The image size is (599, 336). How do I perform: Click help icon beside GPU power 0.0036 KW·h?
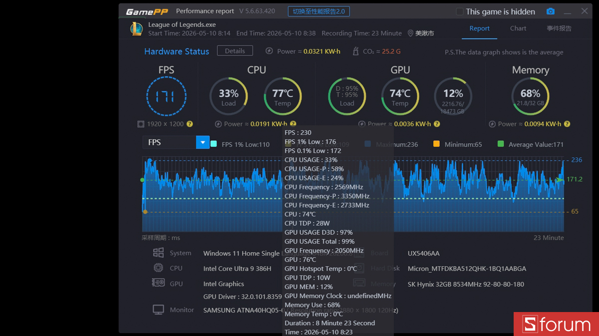coord(437,124)
